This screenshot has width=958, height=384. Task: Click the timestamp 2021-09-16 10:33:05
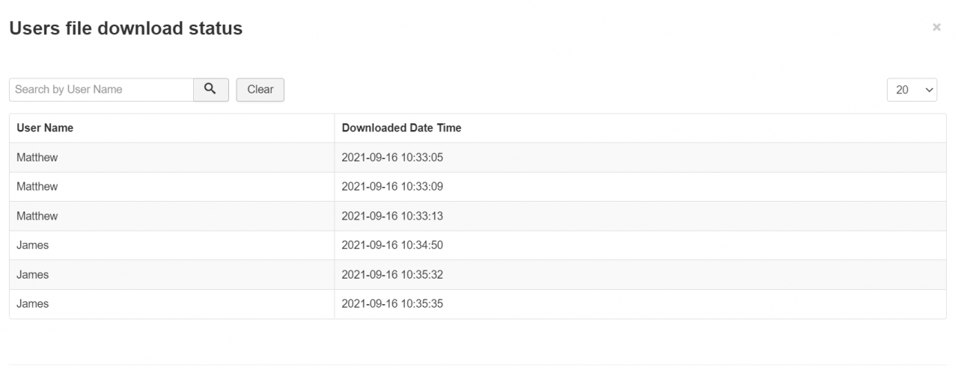coord(392,158)
